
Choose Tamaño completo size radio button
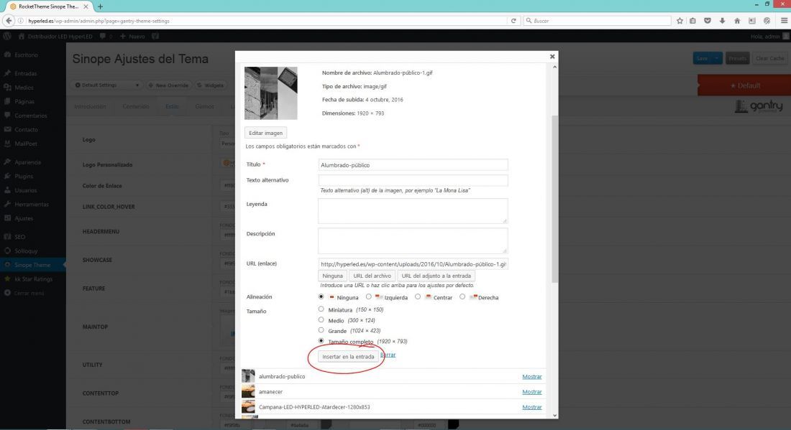[x=321, y=341]
